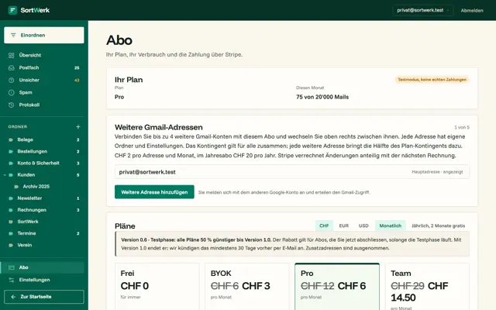Click the Rechnungen folder tag icon

(11, 210)
